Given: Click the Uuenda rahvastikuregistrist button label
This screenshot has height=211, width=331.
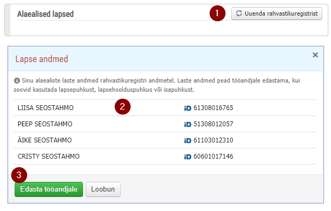Looking at the screenshot, I should click(281, 13).
